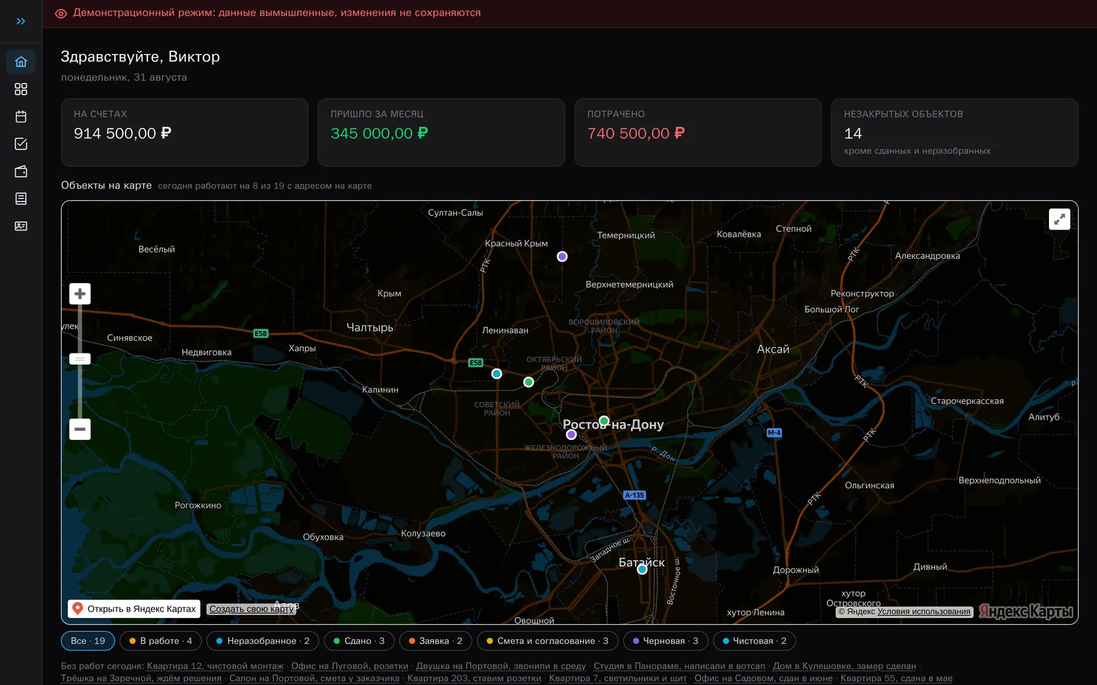
Task: Click 'Создать свою карту' link
Action: 251,609
